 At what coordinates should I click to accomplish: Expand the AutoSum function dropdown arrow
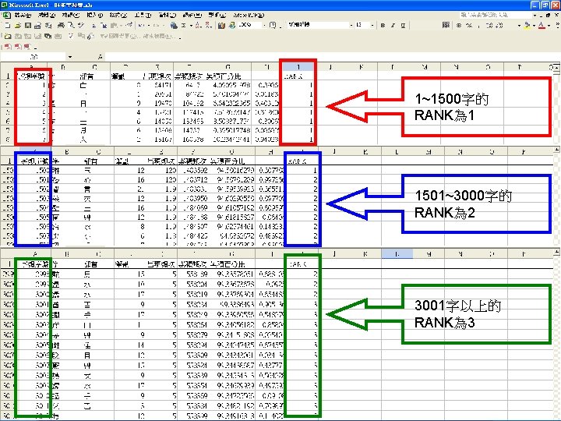pos(191,26)
